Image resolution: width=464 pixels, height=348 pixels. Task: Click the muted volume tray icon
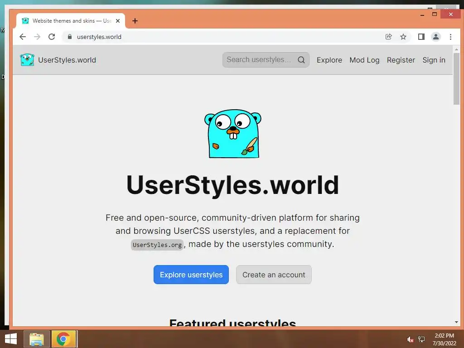410,339
